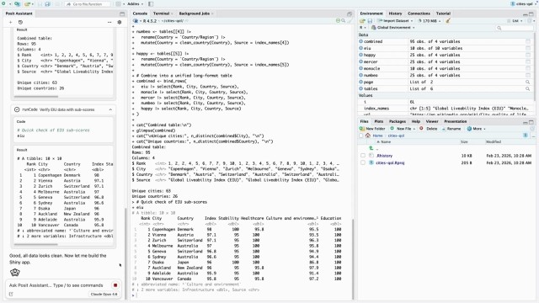Open data viewer grid icon for combined
This screenshot has width=539, height=303.
528,41
